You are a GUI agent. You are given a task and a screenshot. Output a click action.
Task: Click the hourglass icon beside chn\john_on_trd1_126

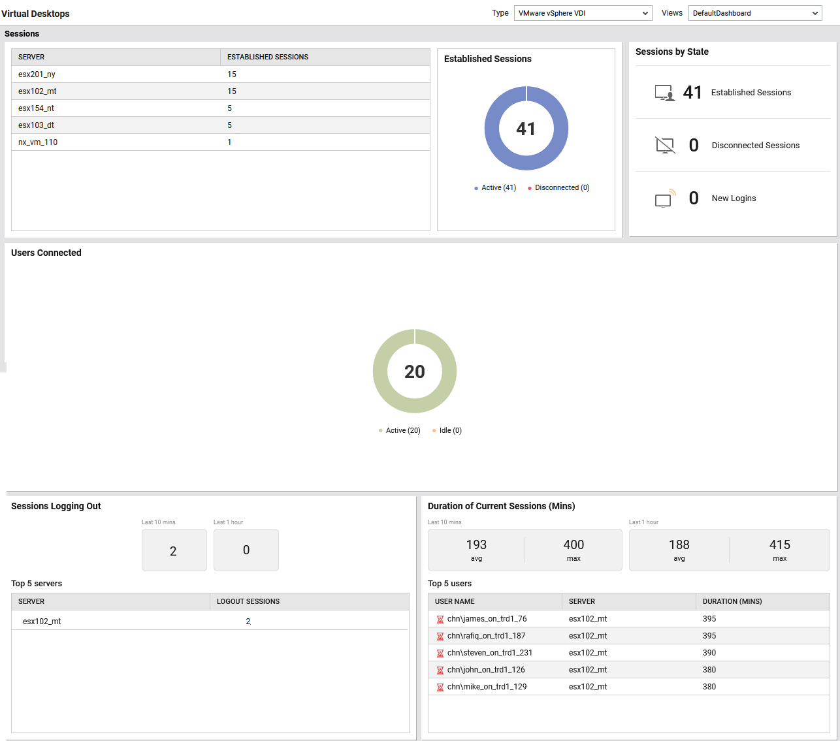point(440,669)
